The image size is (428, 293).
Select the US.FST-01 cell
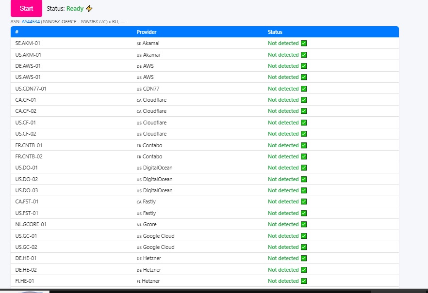(x=27, y=213)
